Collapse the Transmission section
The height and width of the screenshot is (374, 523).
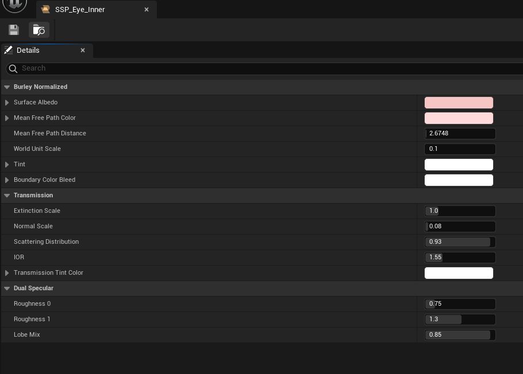tap(7, 196)
